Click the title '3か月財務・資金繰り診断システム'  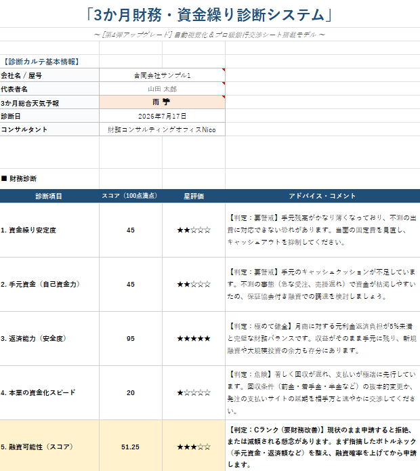click(209, 15)
